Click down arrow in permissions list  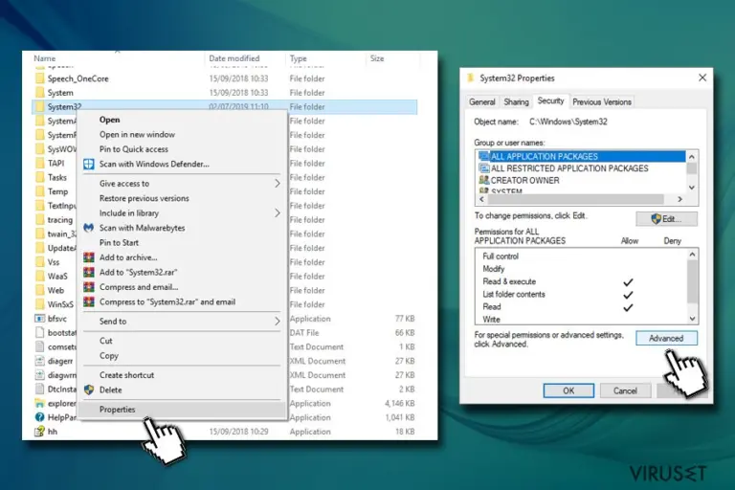click(x=692, y=319)
